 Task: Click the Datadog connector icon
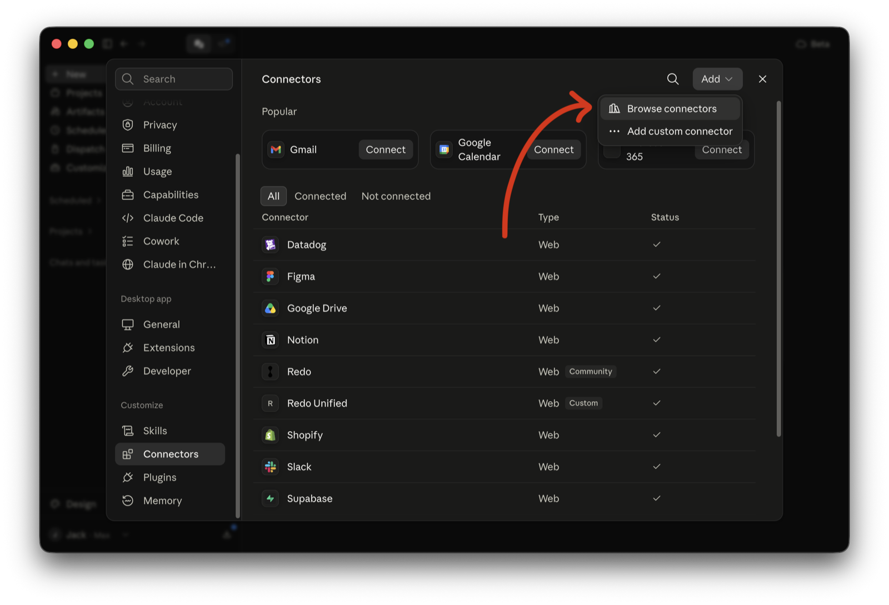point(271,244)
